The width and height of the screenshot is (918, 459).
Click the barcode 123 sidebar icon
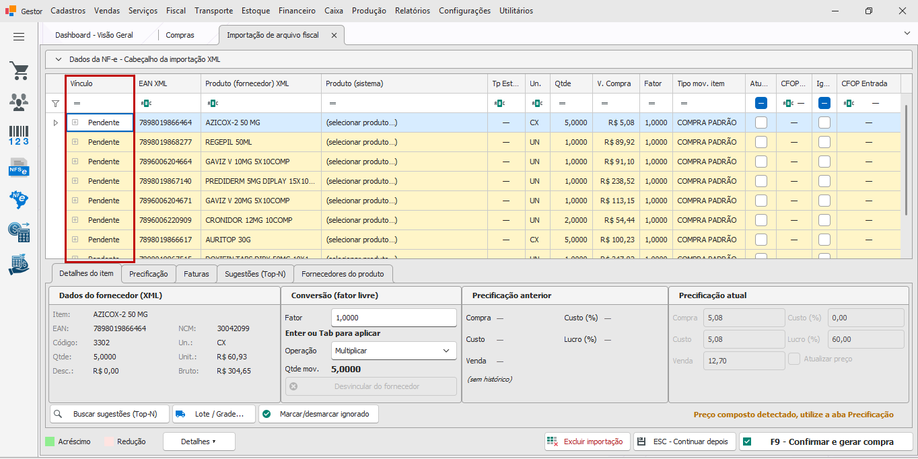coord(19,134)
